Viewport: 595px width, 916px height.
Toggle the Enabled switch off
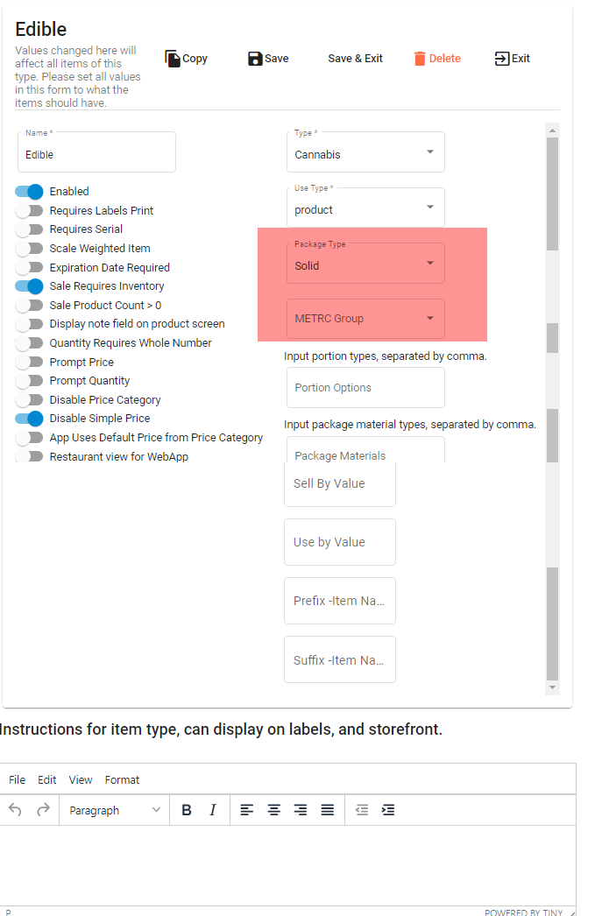click(x=29, y=192)
